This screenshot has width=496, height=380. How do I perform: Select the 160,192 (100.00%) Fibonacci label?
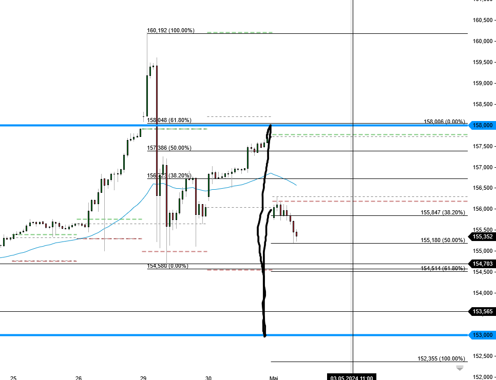pos(170,31)
